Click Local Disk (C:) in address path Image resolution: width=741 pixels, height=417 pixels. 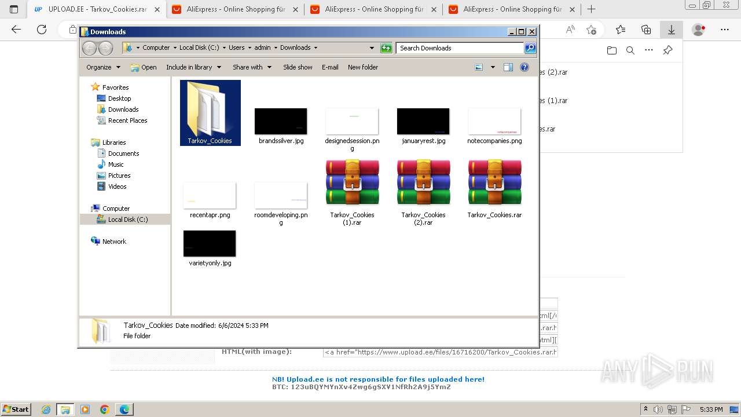pyautogui.click(x=199, y=48)
